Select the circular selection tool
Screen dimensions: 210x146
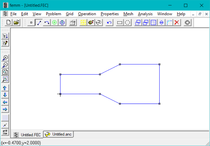(x=127, y=22)
